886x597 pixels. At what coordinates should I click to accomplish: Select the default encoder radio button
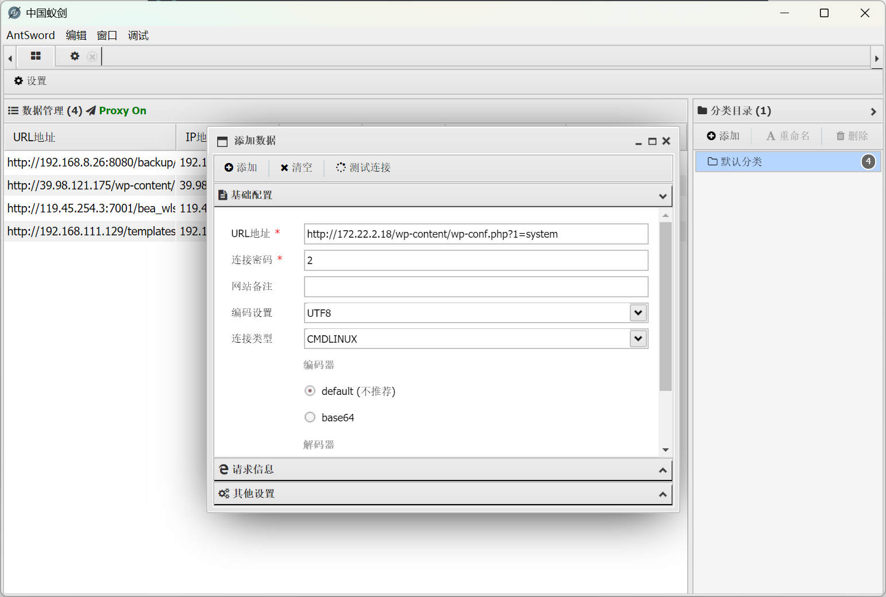coord(310,391)
